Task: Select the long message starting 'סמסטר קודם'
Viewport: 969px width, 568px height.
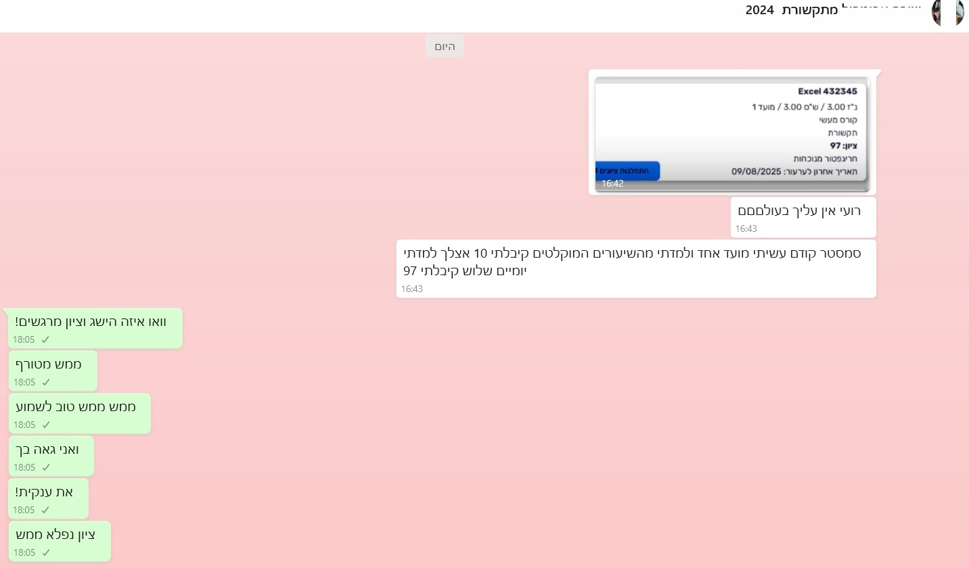Action: pyautogui.click(x=633, y=262)
